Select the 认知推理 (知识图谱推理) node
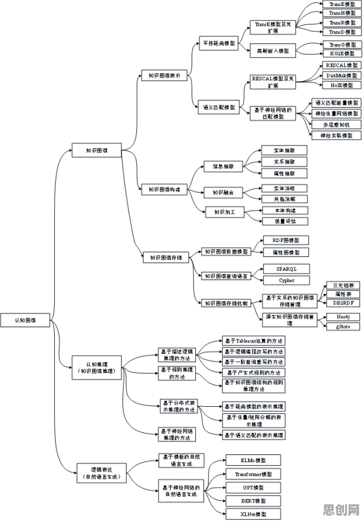Screen dimensions: 363x521 [x=97, y=368]
